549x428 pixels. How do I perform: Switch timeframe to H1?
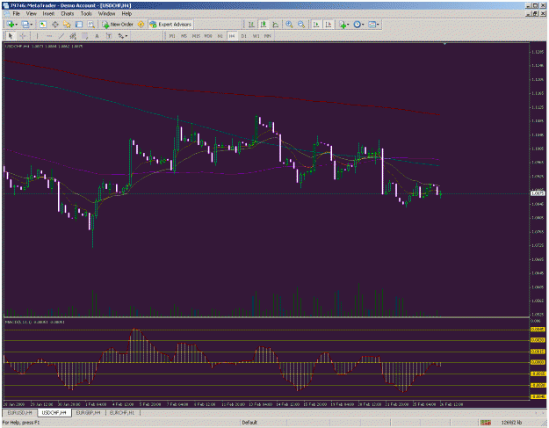click(220, 36)
